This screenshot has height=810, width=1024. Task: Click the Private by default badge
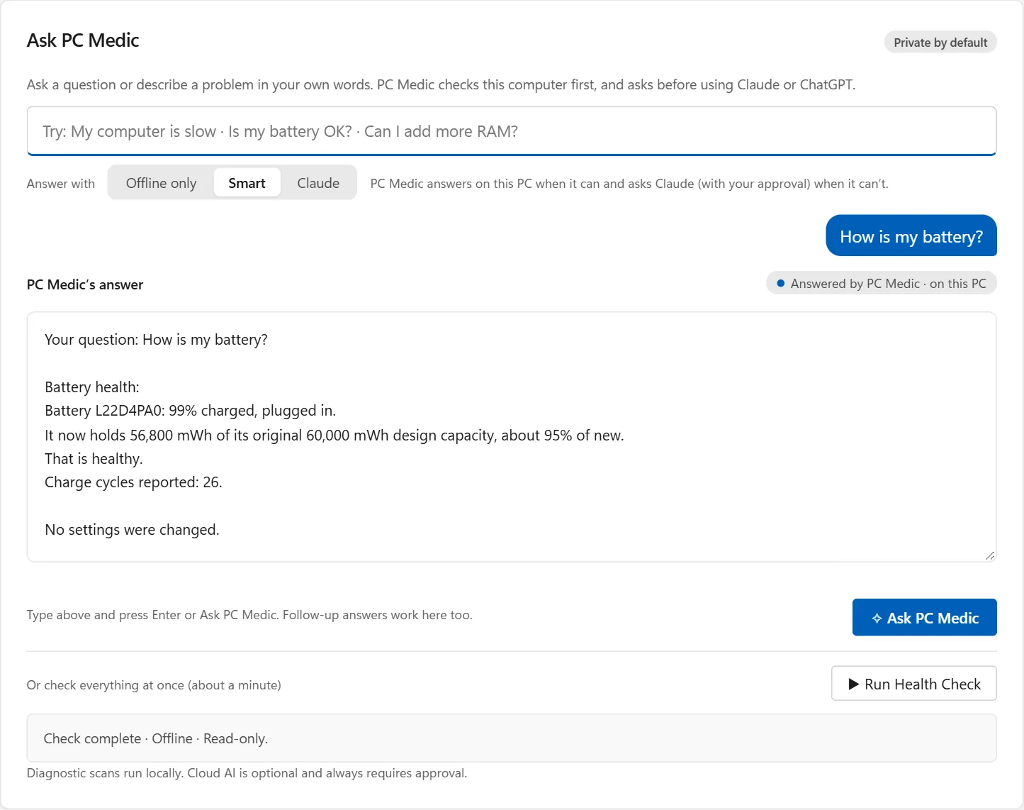pyautogui.click(x=940, y=43)
